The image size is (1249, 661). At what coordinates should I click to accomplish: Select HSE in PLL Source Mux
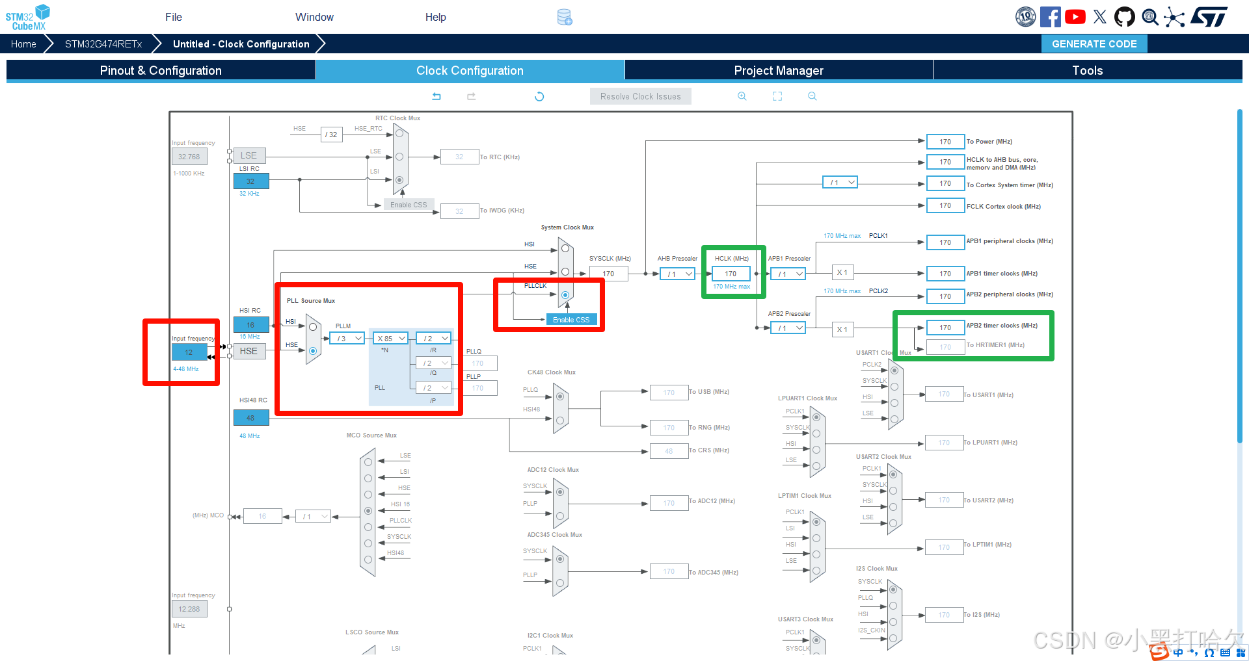[313, 351]
